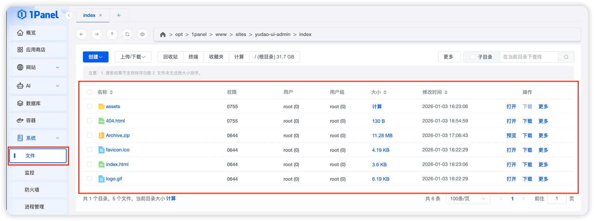This screenshot has width=594, height=221.
Task: Go up one directory level
Action: [112, 34]
